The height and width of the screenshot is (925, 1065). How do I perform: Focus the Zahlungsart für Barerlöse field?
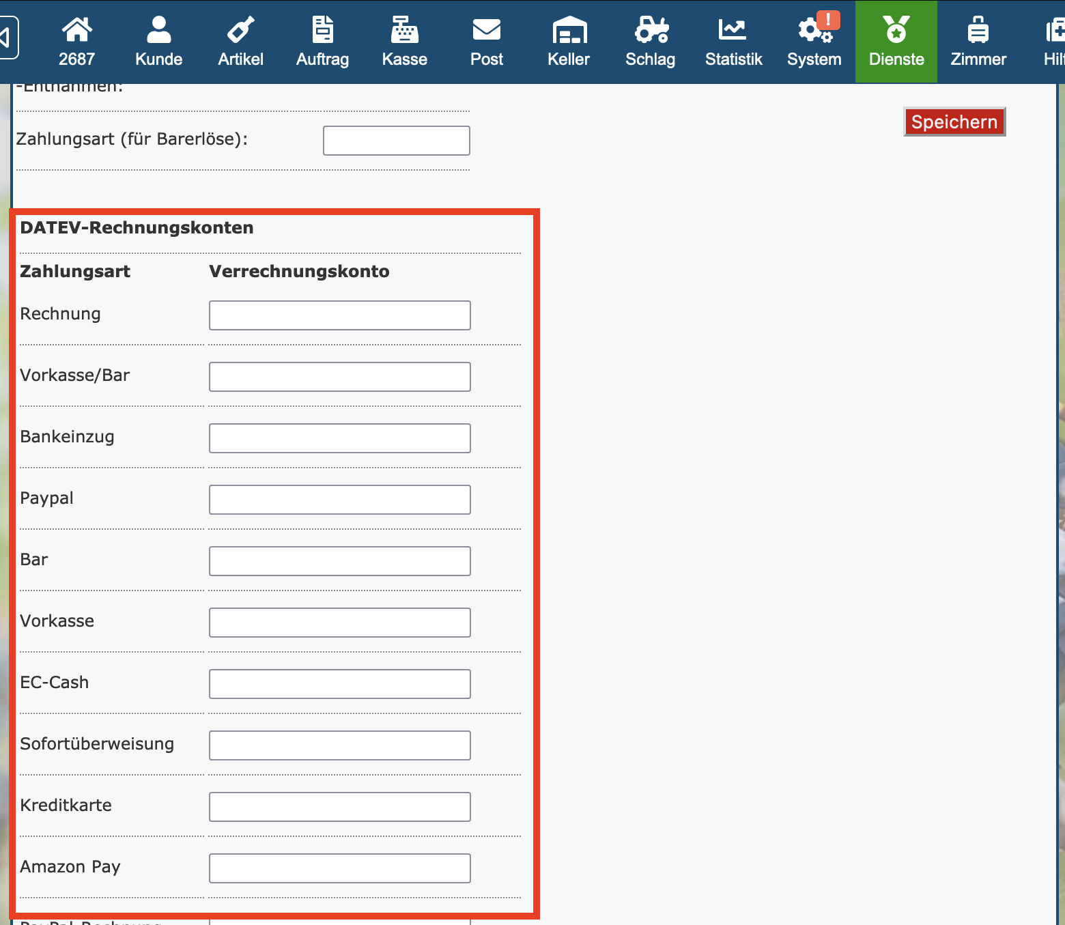click(x=396, y=141)
